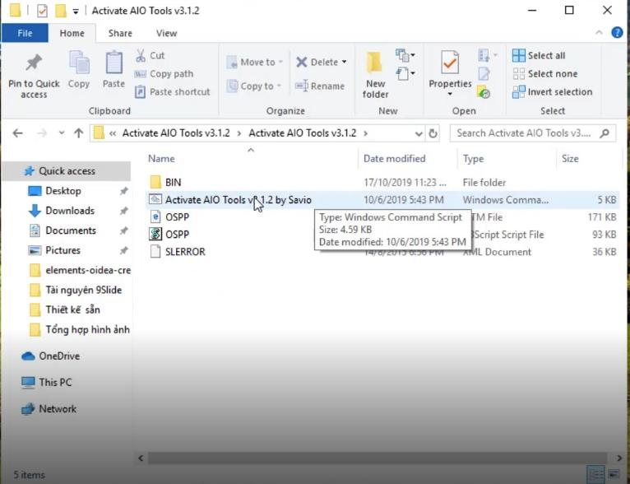
Task: Refresh the current folder
Action: pyautogui.click(x=433, y=133)
